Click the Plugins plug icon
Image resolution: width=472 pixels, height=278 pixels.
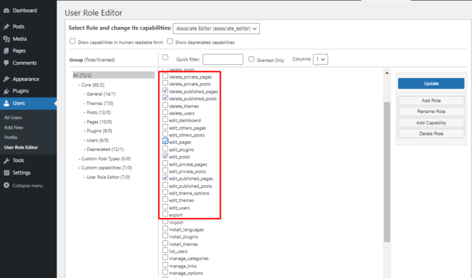click(6, 91)
